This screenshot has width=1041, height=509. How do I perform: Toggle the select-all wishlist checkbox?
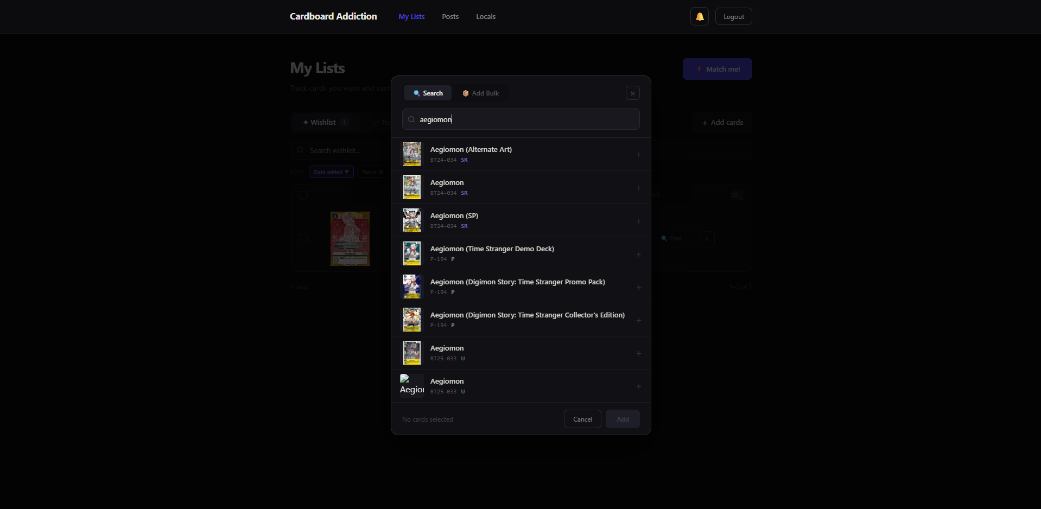303,195
